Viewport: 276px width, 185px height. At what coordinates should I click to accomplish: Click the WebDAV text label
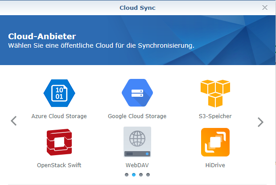137,165
